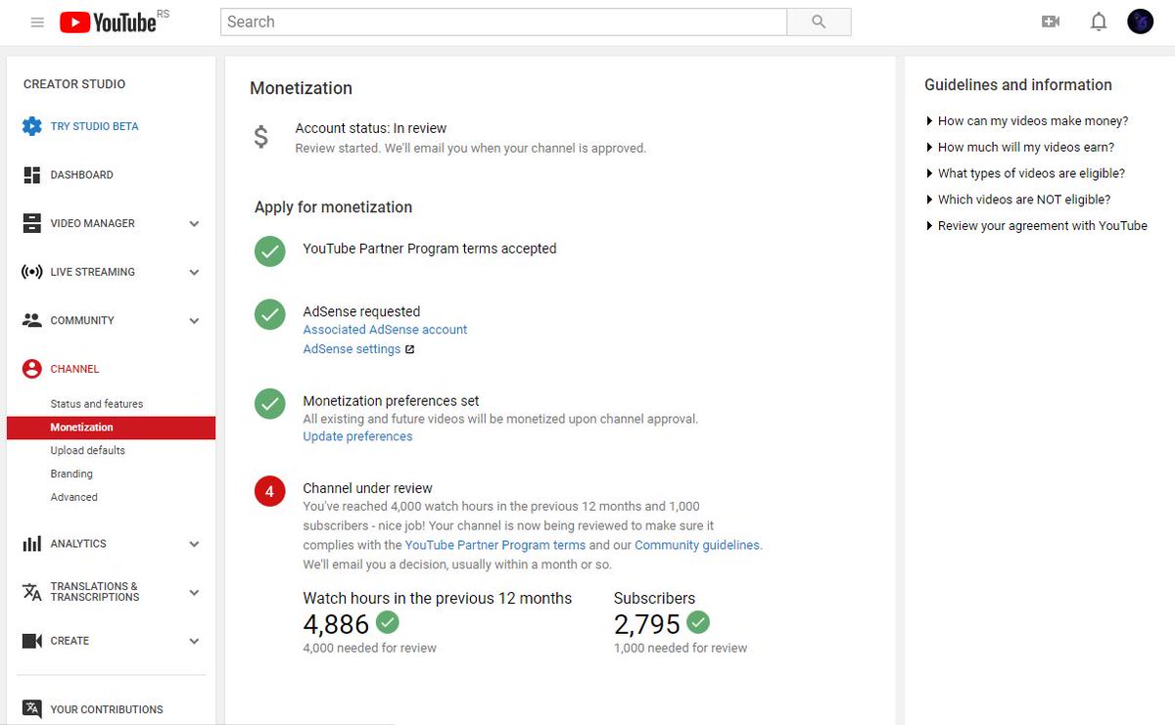The height and width of the screenshot is (725, 1175).
Task: Click the Dashboard icon
Action: click(x=32, y=175)
